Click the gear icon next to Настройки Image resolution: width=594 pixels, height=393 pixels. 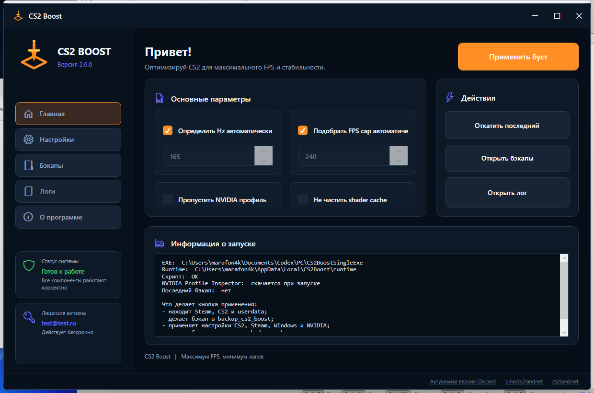28,140
